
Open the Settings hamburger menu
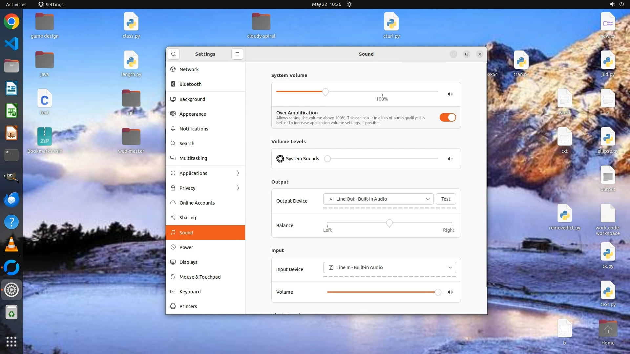click(237, 54)
